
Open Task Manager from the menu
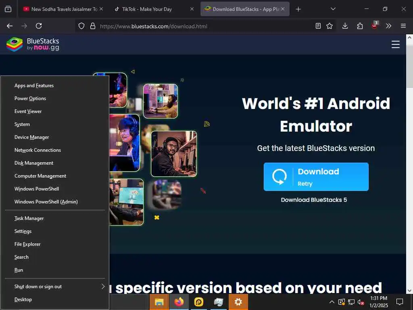(x=55, y=218)
